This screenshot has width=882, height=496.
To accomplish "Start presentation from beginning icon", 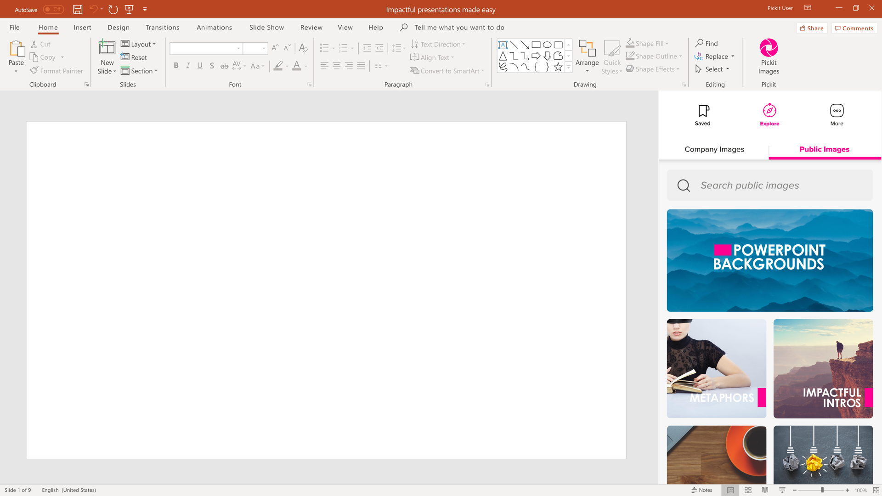I will coord(129,9).
